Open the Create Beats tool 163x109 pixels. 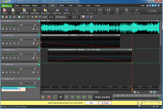(x=35, y=11)
